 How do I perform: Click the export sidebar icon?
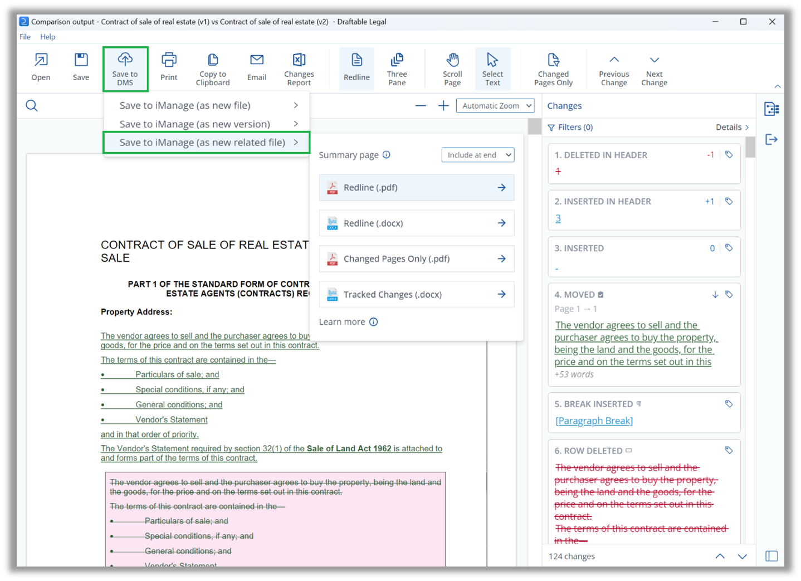771,139
